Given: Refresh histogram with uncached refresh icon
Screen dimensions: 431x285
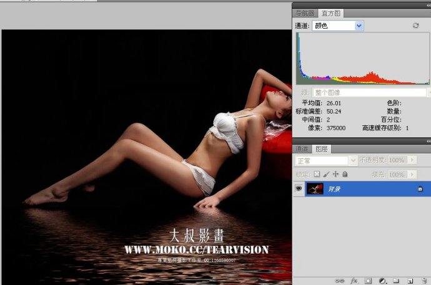Looking at the screenshot, I should 415,26.
